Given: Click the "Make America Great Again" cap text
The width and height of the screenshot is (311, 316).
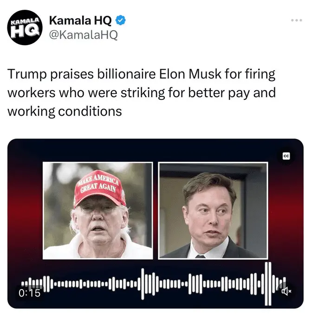Looking at the screenshot, I should [x=98, y=184].
